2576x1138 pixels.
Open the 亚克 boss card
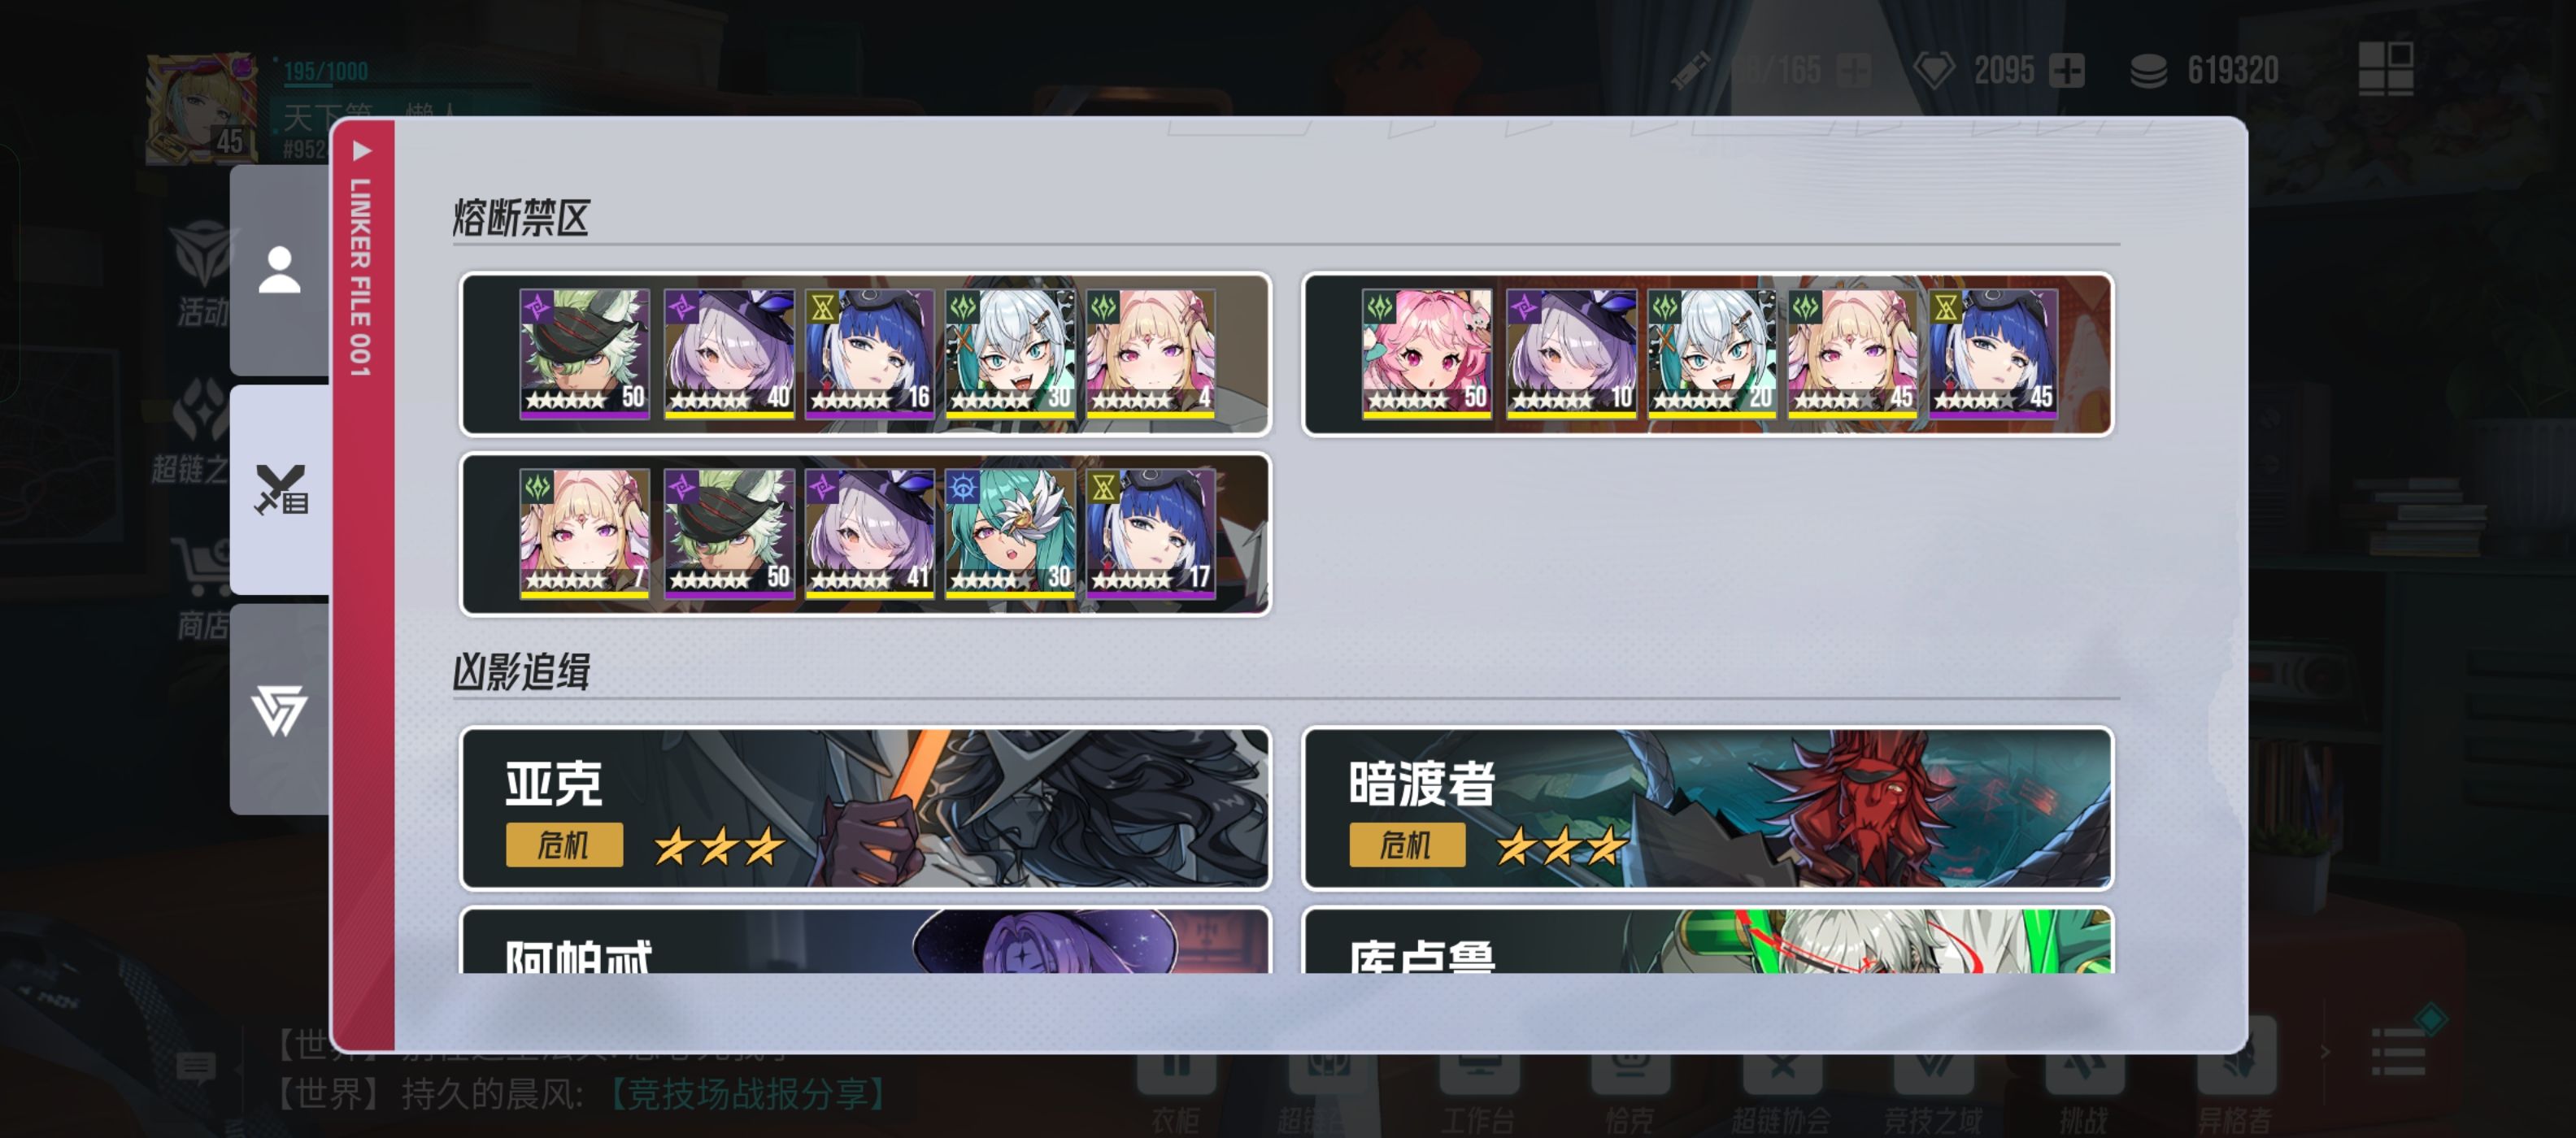click(x=865, y=808)
